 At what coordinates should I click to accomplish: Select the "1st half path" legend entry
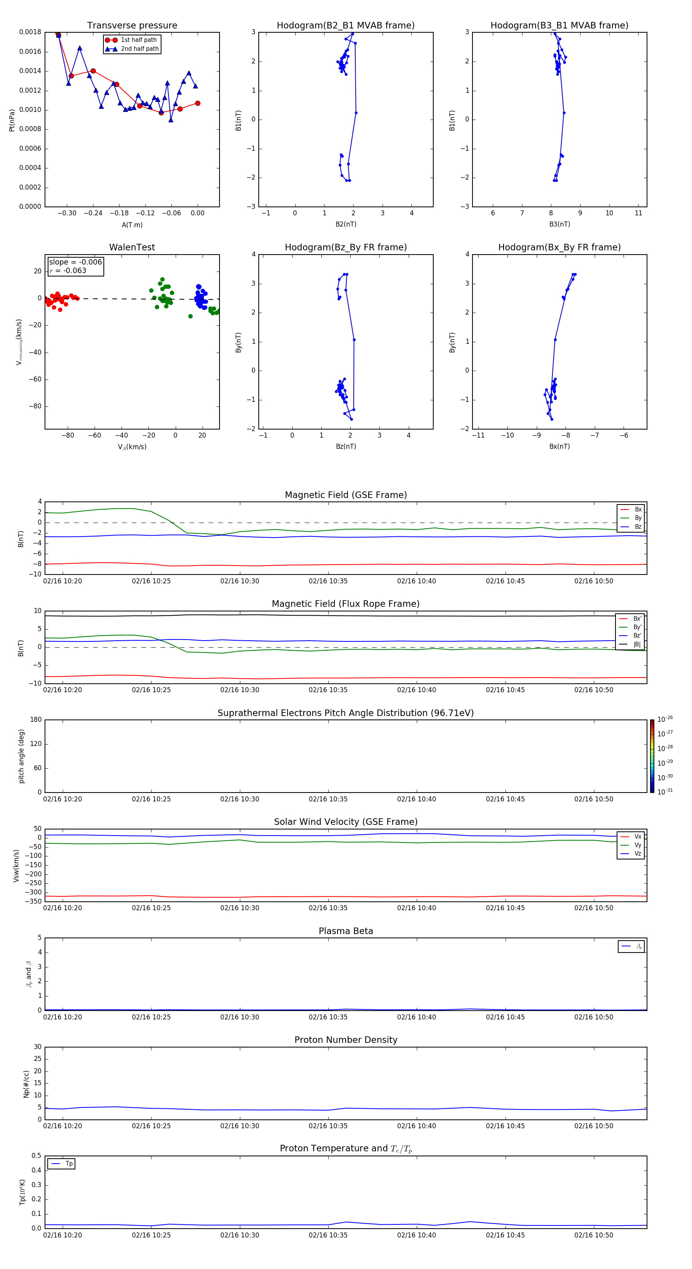[x=131, y=40]
